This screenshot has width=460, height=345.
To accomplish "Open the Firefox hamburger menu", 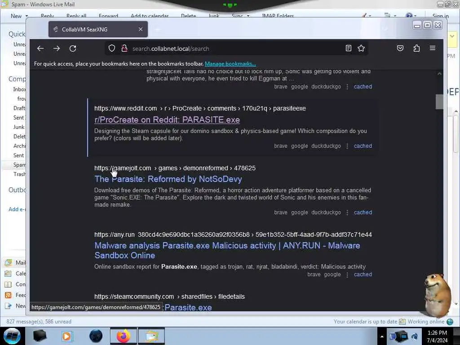I will [x=433, y=48].
